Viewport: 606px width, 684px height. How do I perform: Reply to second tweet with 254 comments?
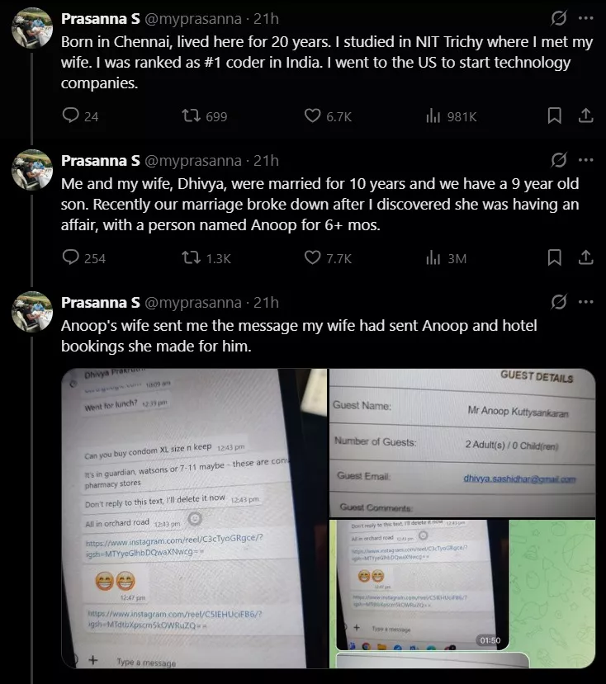point(84,257)
